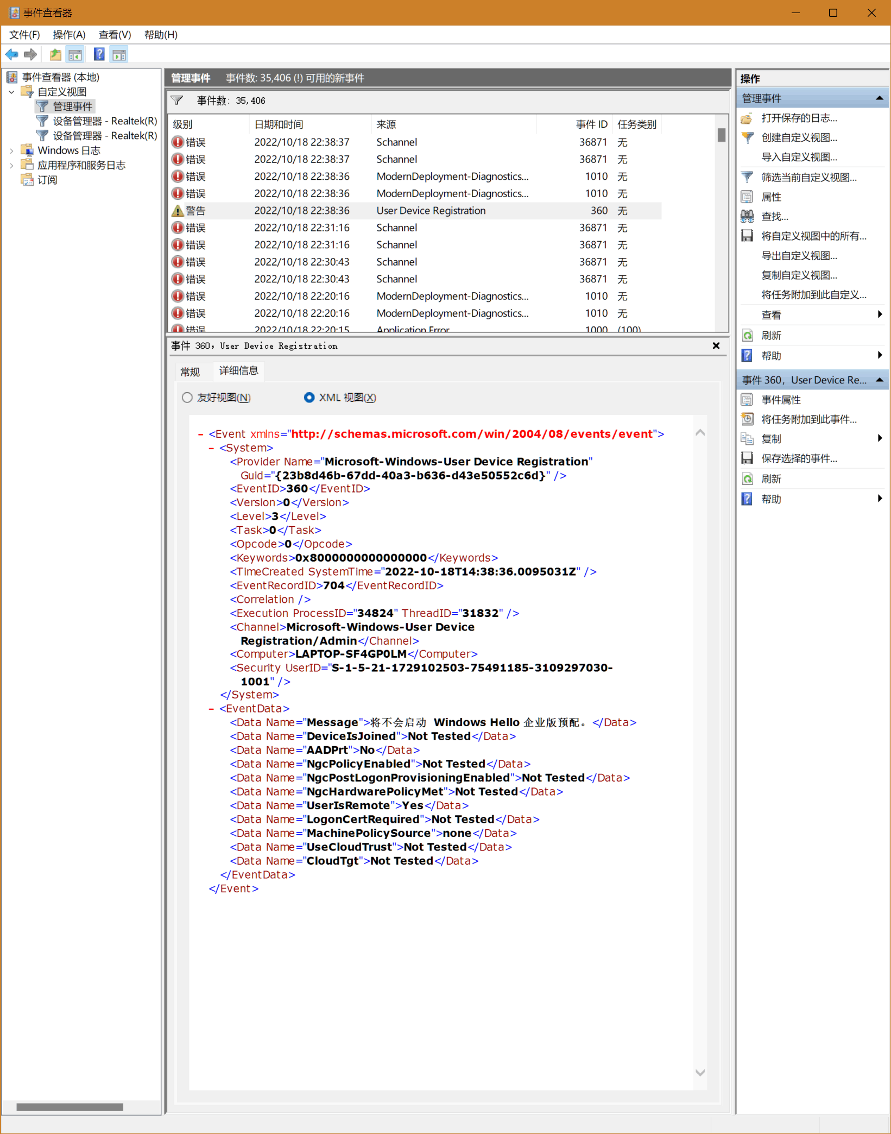The width and height of the screenshot is (891, 1134).
Task: Click the Back arrow toolbar icon
Action: click(11, 54)
